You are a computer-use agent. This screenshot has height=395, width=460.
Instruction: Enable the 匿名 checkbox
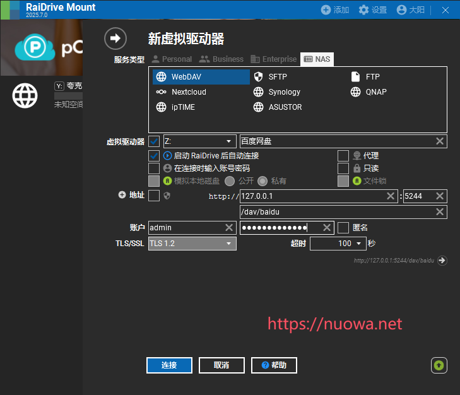[x=343, y=228]
